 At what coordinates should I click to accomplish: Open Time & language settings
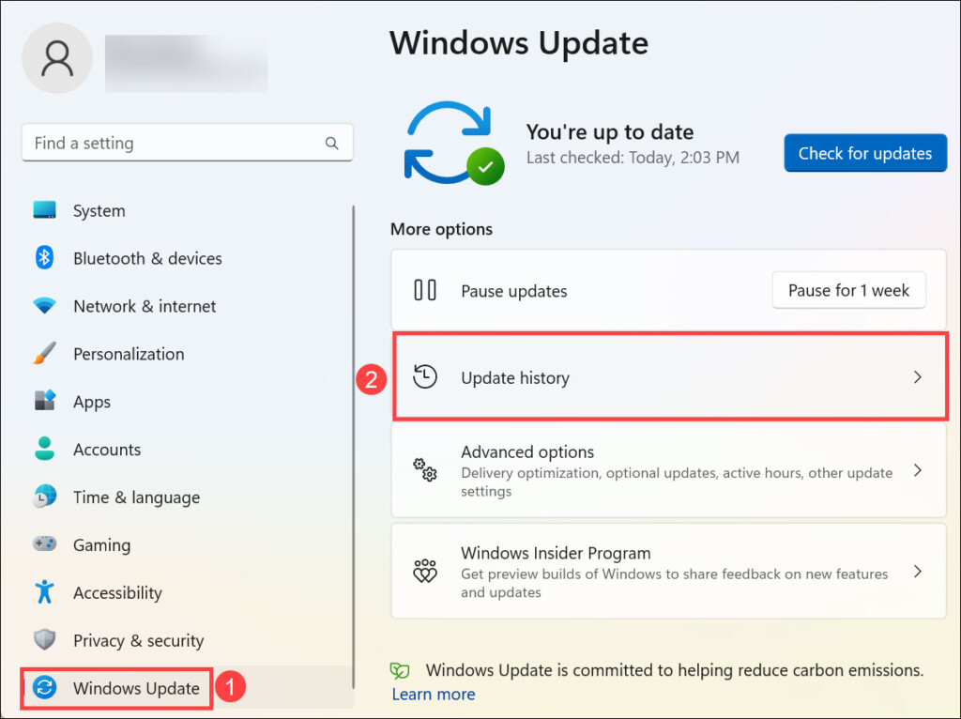[187, 497]
